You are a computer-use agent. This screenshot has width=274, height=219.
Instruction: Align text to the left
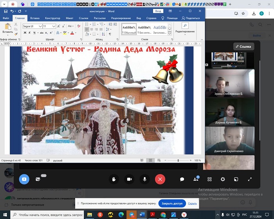coord(87,29)
